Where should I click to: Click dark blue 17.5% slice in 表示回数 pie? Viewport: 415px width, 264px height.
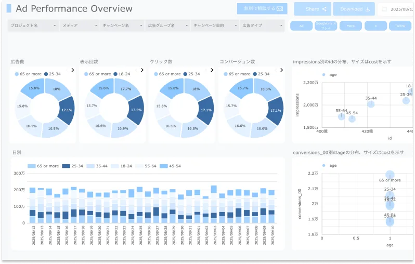[x=136, y=110]
